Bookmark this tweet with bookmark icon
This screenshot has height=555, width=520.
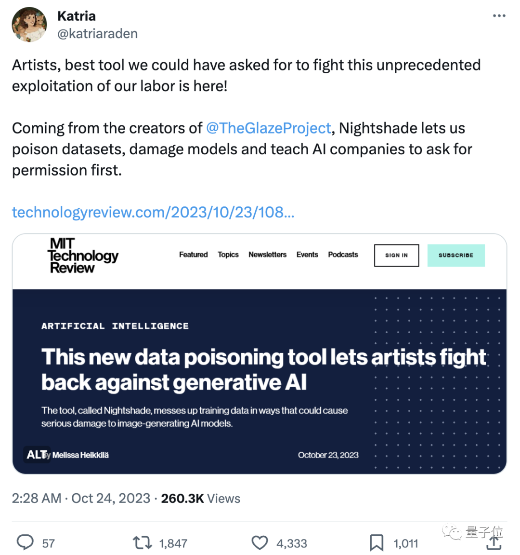point(377,543)
